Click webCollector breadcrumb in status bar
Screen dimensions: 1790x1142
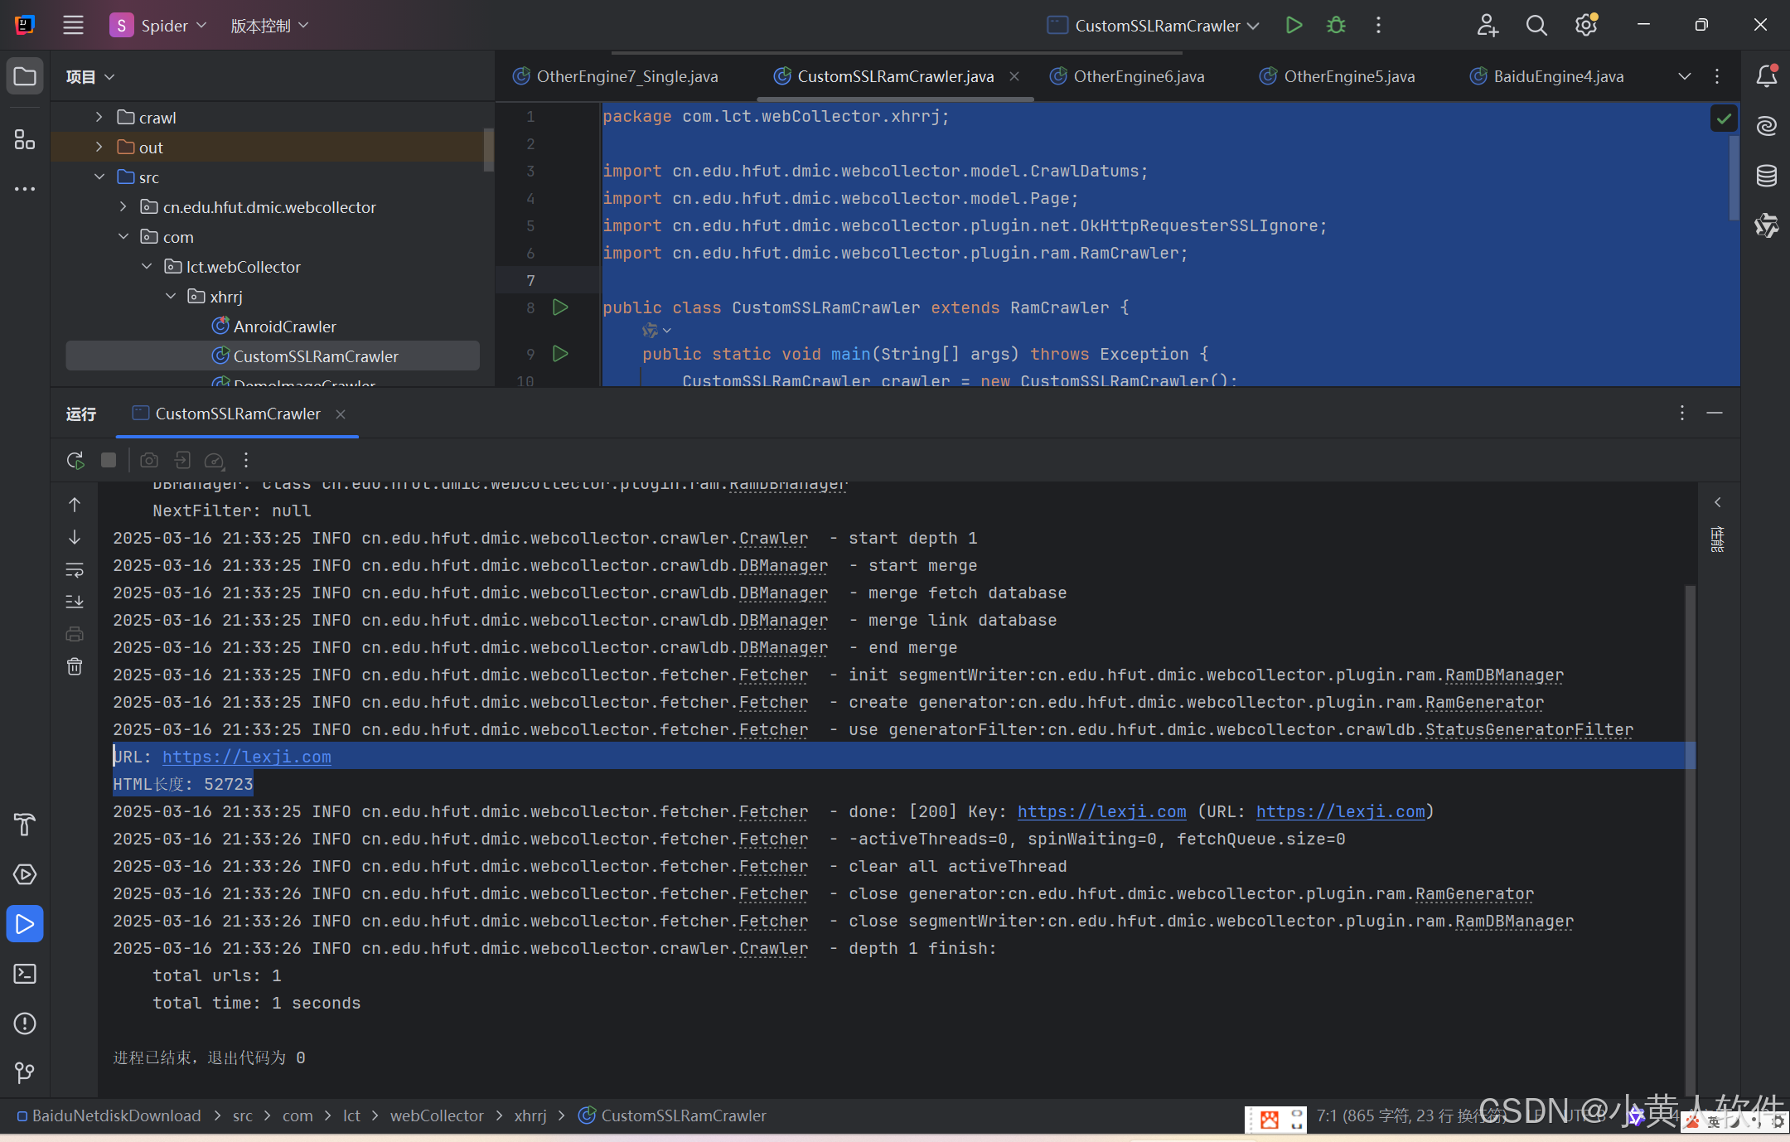click(437, 1115)
